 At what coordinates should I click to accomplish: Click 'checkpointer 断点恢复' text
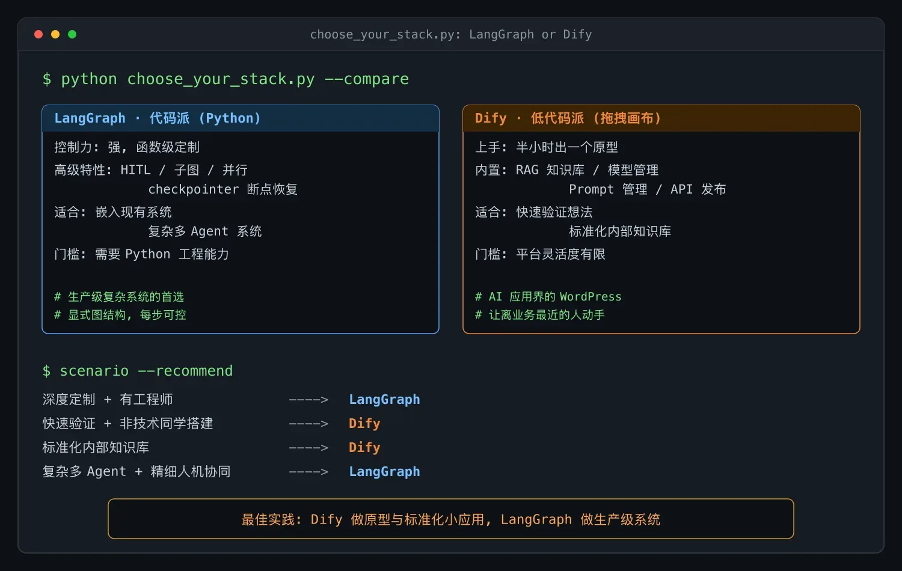223,189
